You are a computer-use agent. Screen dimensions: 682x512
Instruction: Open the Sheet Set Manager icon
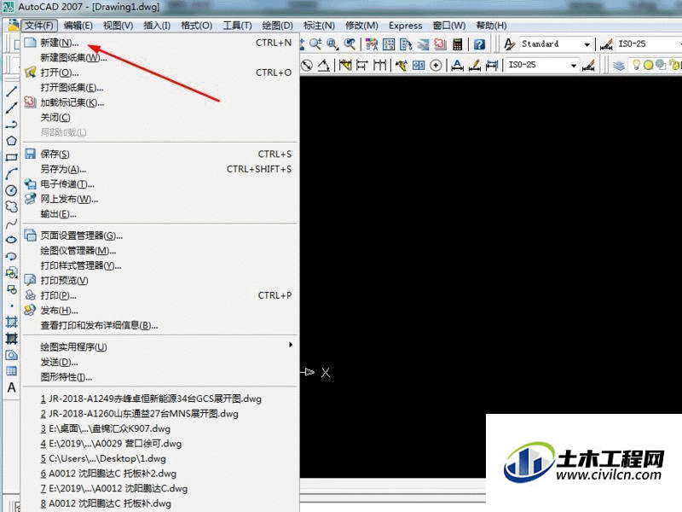[423, 44]
